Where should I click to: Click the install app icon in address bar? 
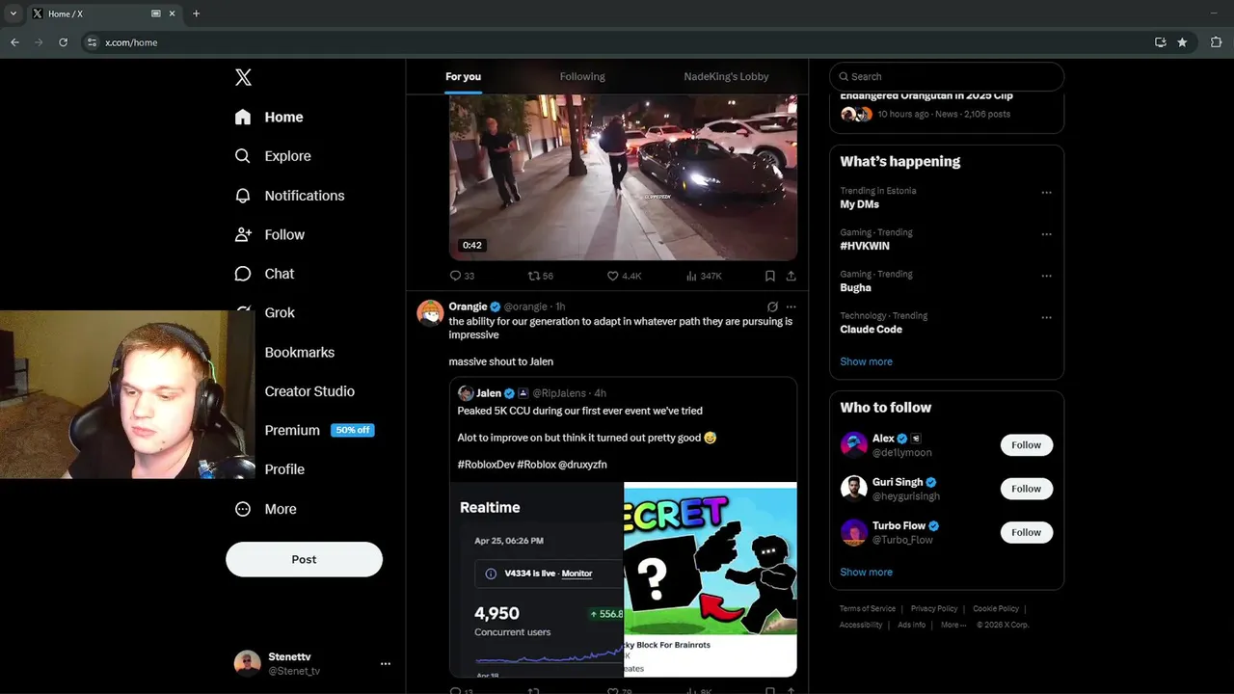1160,42
